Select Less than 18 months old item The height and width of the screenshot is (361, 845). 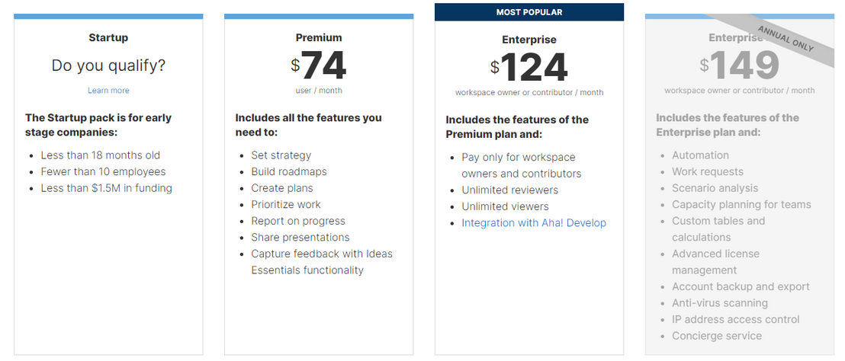click(100, 155)
